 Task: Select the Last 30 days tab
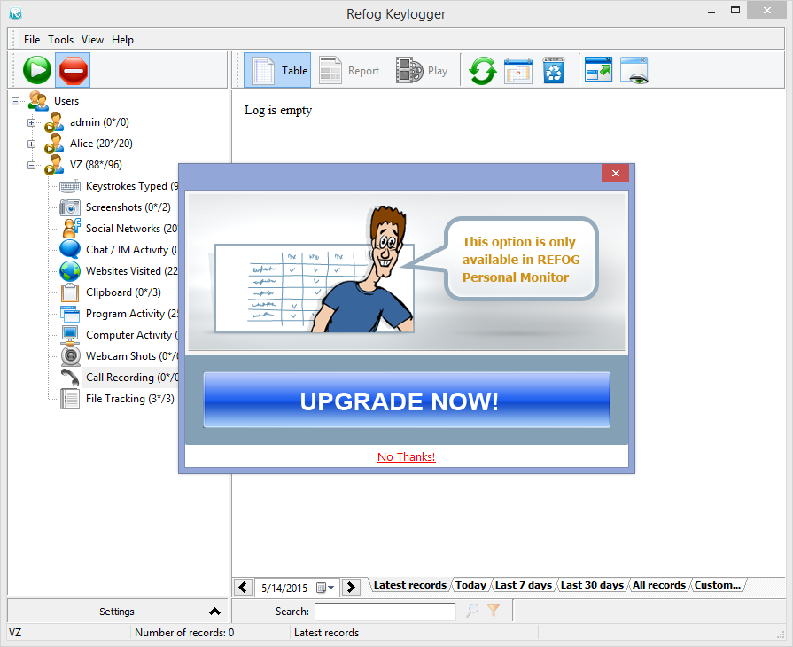tap(592, 585)
